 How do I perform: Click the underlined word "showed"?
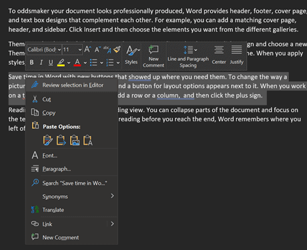click(x=139, y=77)
